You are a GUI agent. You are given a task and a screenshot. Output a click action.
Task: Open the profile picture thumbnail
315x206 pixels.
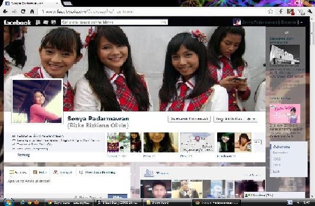coord(37,101)
